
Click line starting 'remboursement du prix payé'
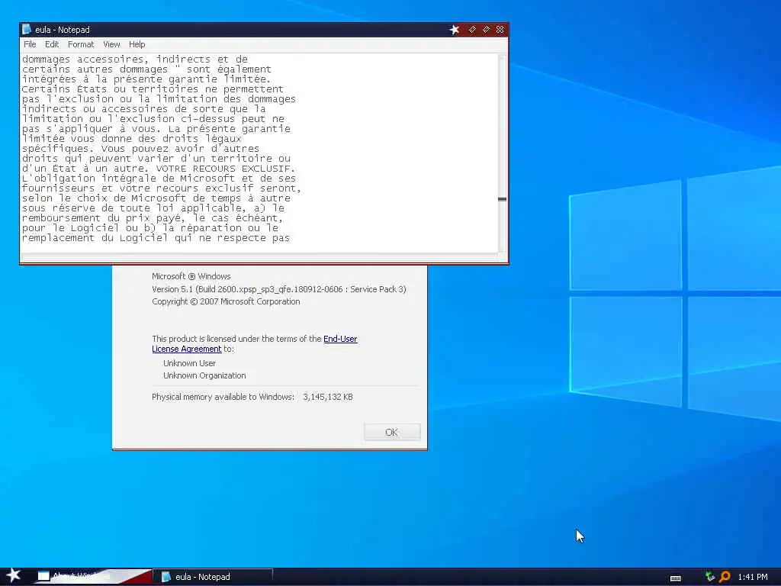(153, 219)
